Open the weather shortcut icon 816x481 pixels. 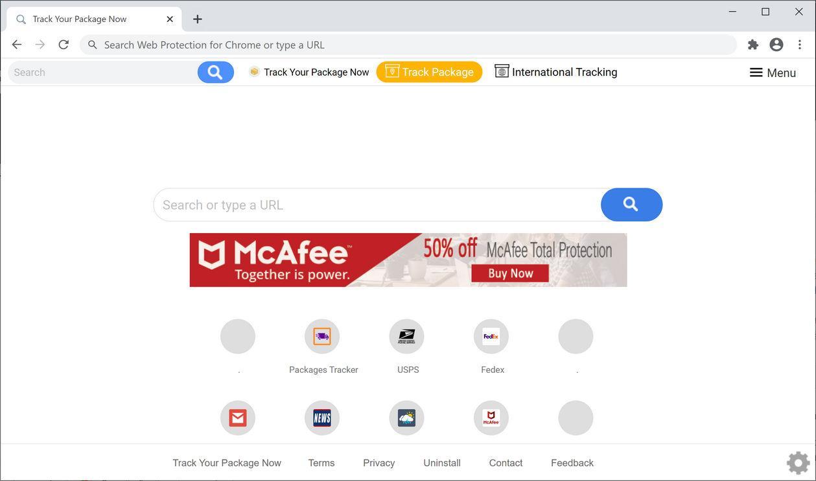pos(406,418)
